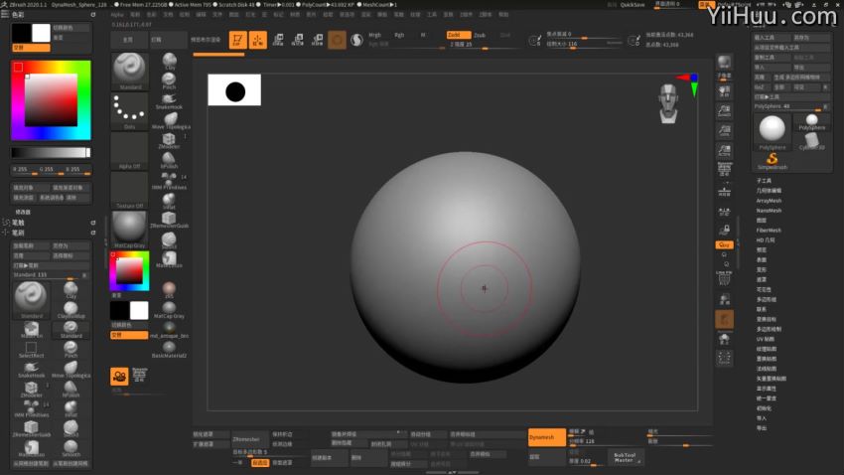Viewport: 844px width, 475px height.
Task: Toggle the M material channel
Action: click(423, 35)
